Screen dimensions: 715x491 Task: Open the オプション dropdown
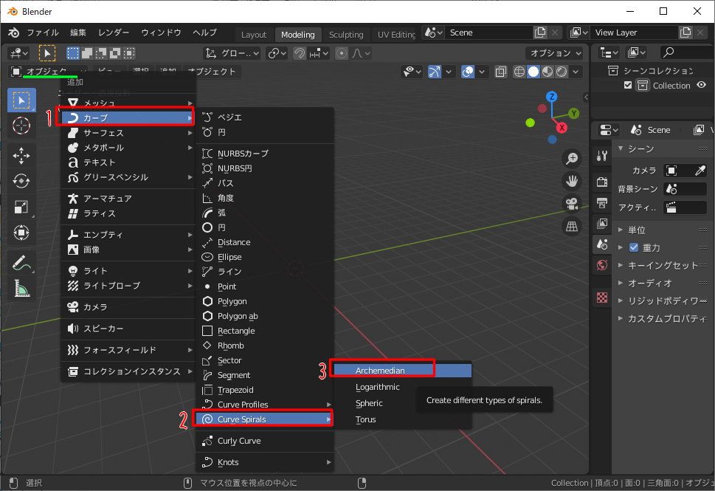coord(554,53)
